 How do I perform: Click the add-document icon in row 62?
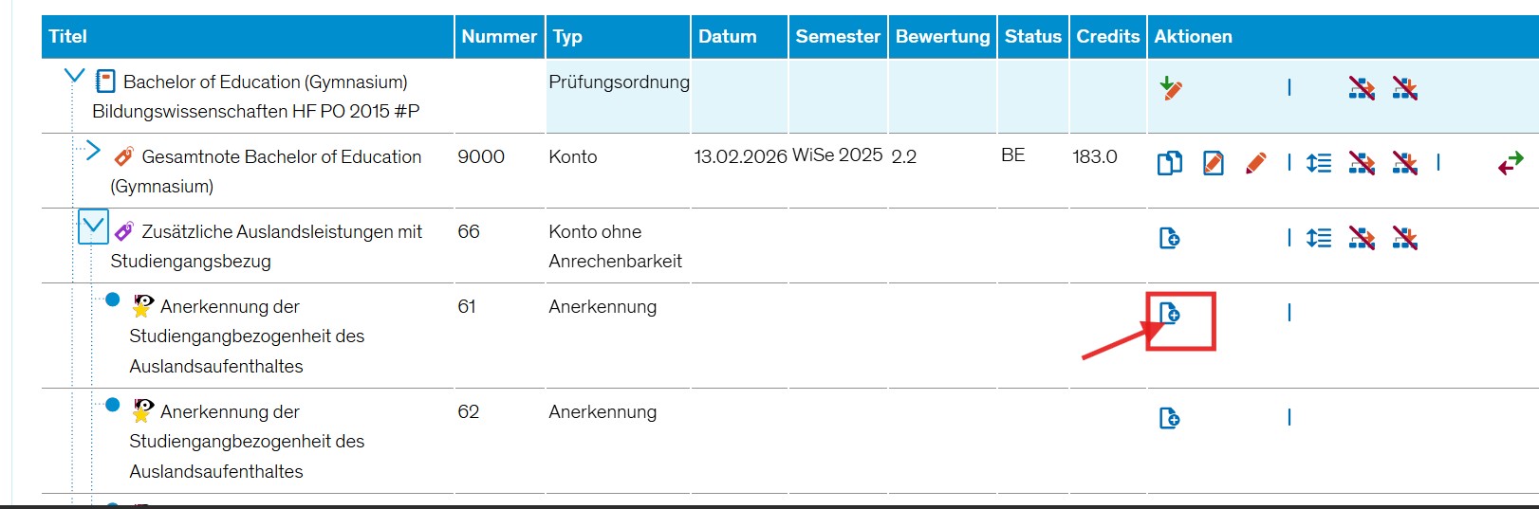[1169, 418]
